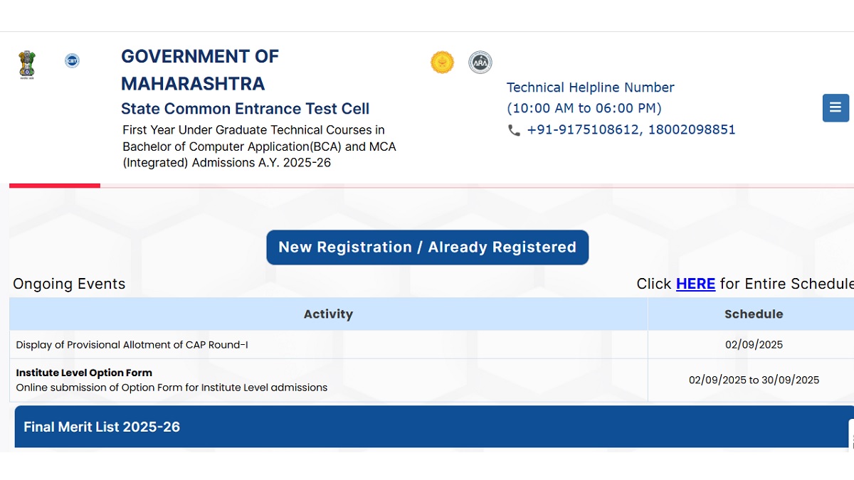The height and width of the screenshot is (480, 854).
Task: Expand the Final Merit List 2025-26 section
Action: (102, 427)
